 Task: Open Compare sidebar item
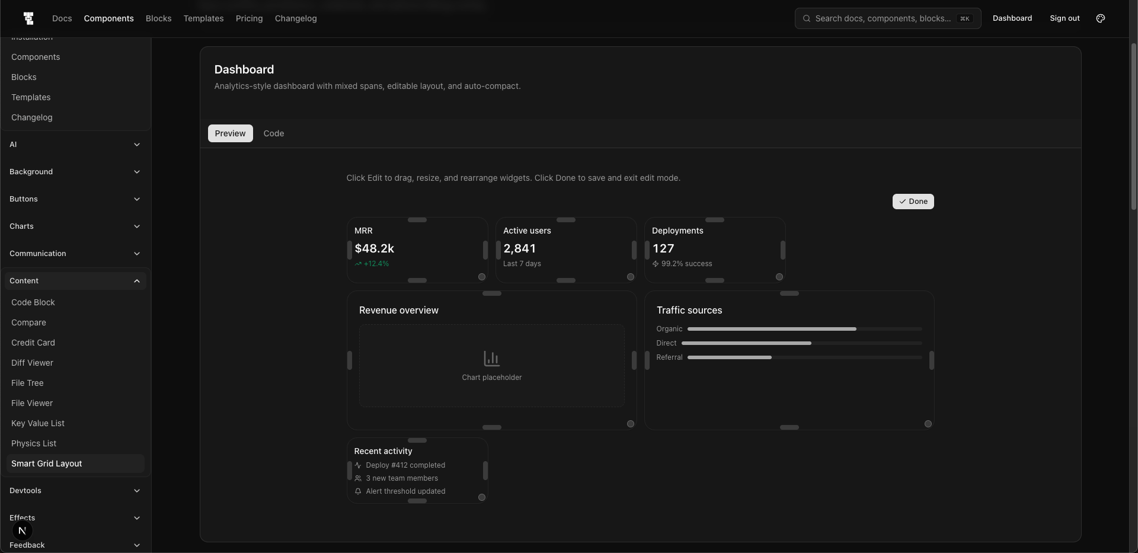click(75, 322)
